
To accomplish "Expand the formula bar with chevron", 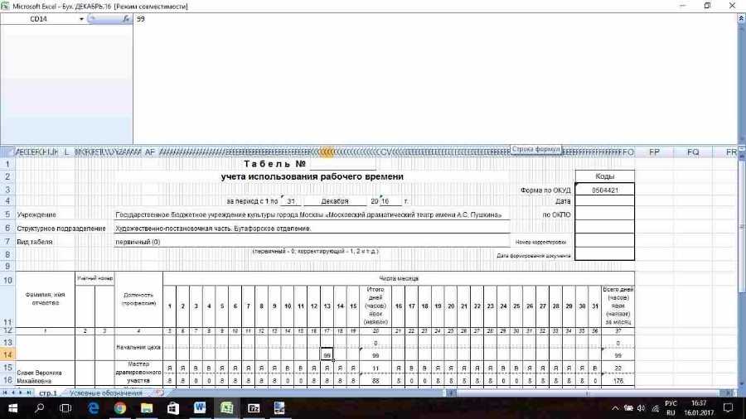I will 740,18.
